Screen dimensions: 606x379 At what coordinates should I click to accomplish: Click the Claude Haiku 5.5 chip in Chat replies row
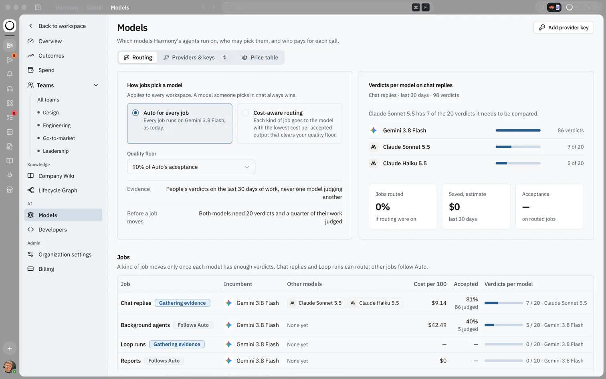(375, 303)
